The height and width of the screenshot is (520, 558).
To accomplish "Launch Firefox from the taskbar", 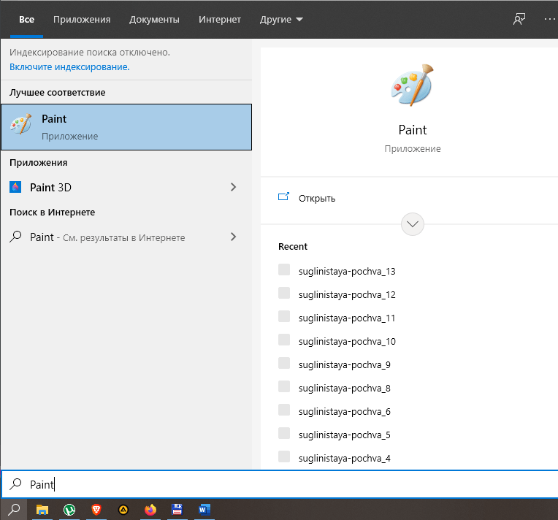I will [x=150, y=510].
